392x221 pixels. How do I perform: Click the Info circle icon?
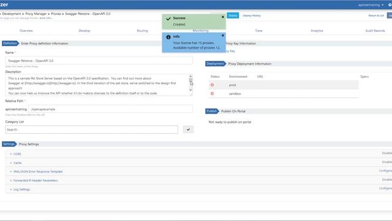[x=168, y=37]
